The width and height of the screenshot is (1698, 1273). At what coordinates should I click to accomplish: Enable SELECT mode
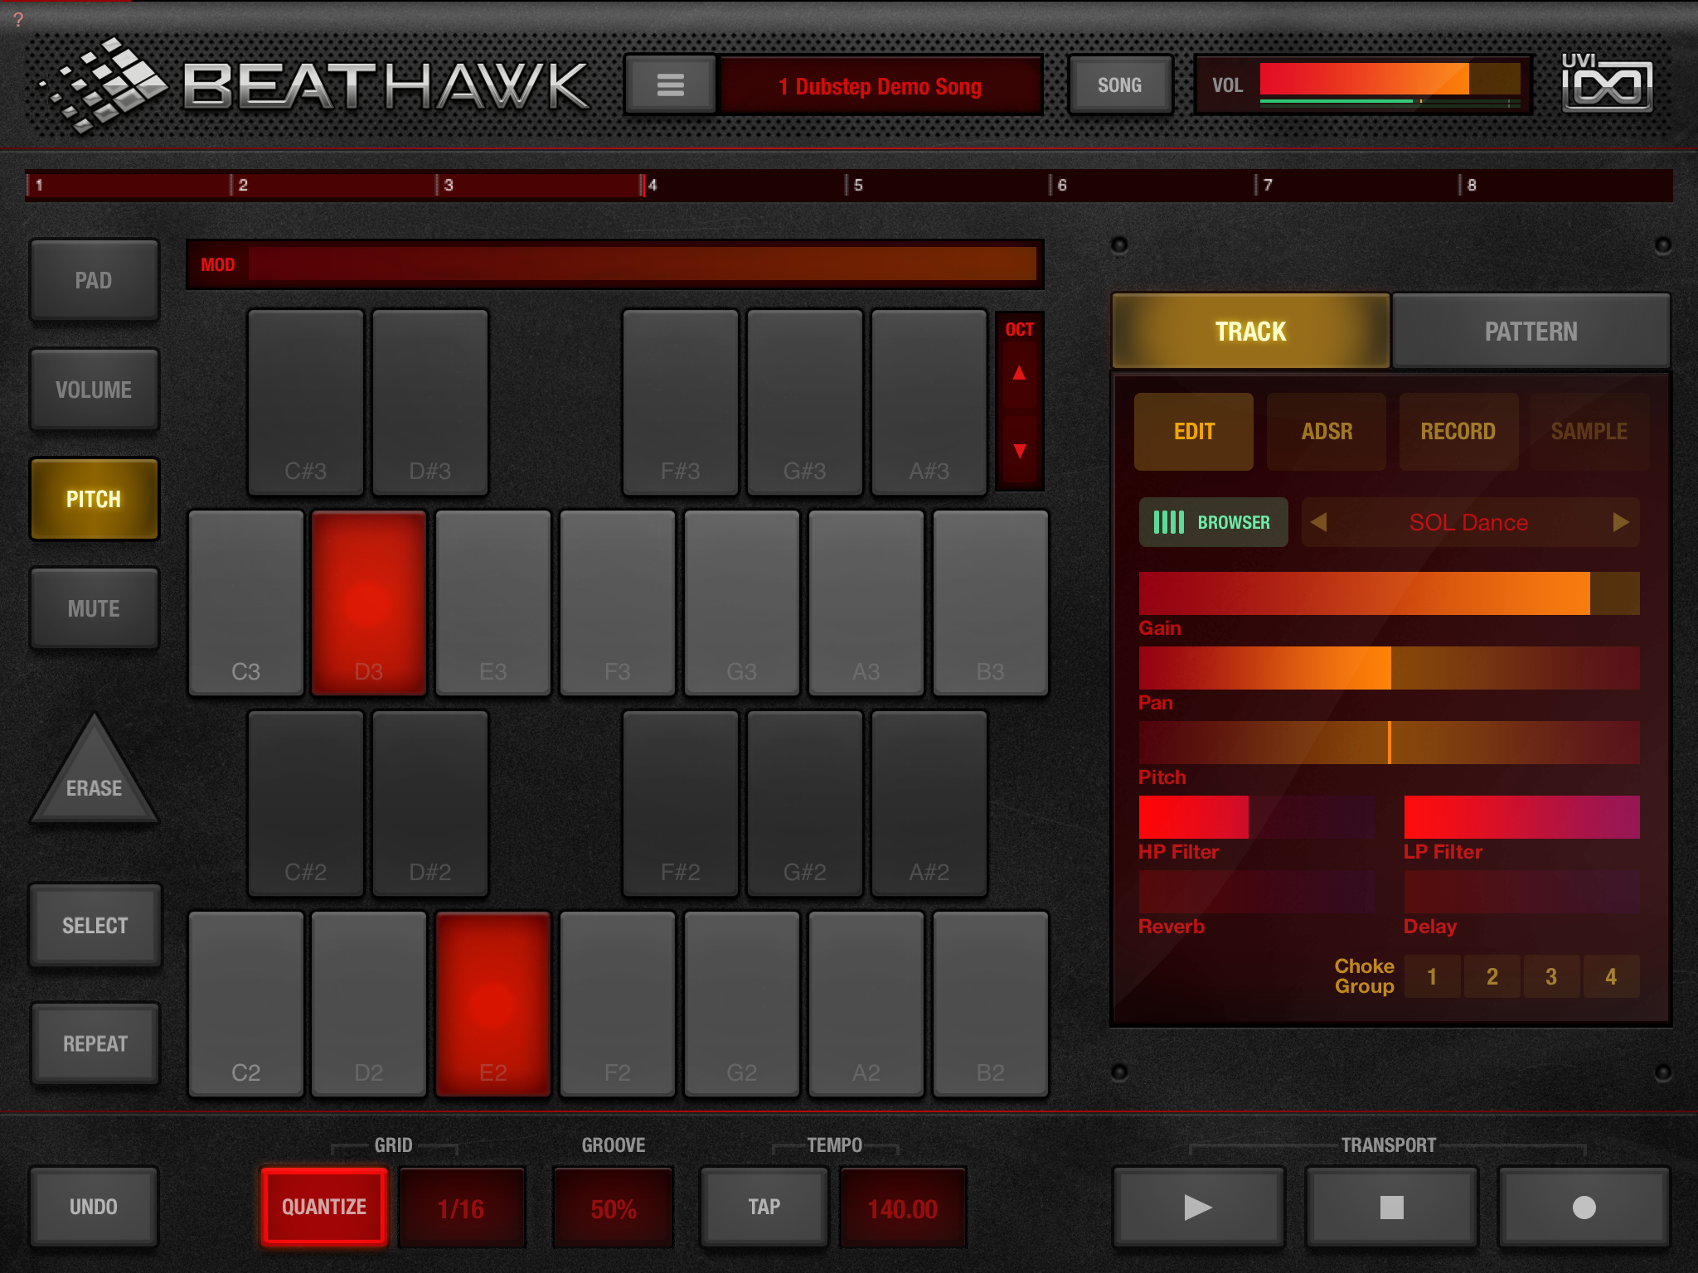pos(95,925)
